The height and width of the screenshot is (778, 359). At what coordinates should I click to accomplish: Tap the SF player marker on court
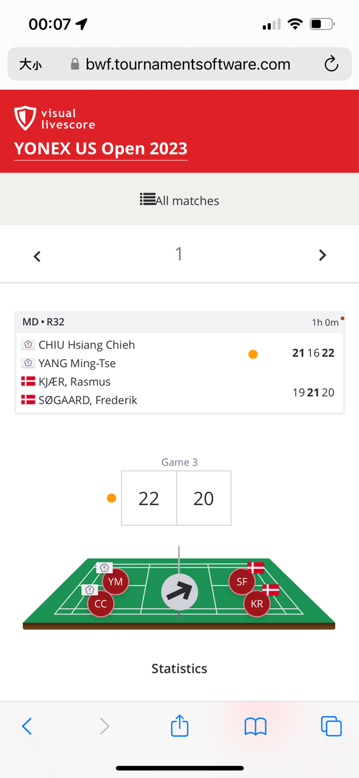242,582
